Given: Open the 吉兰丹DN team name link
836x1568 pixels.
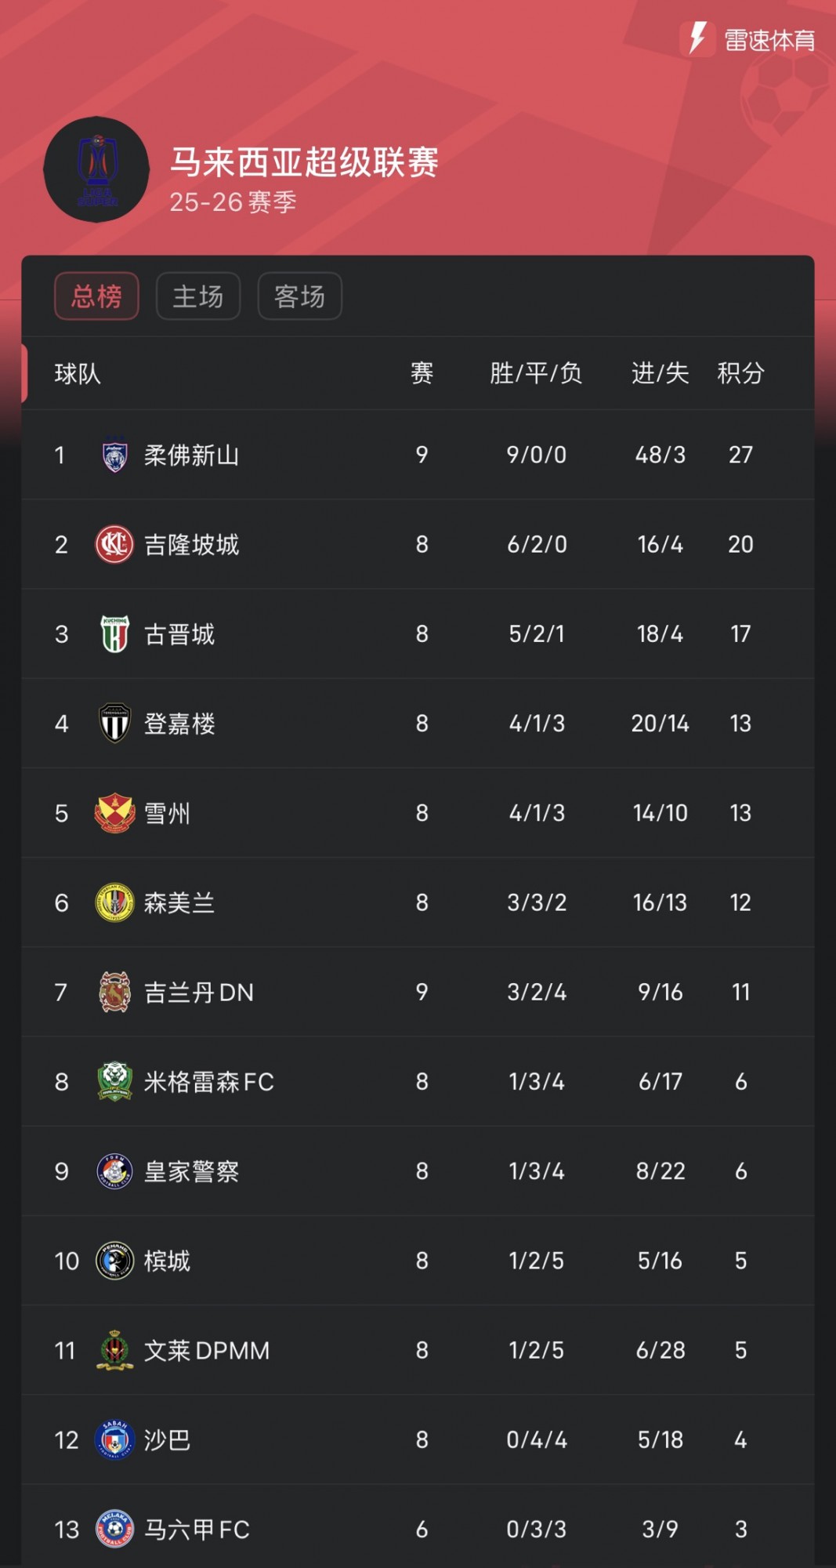Looking at the screenshot, I should (199, 993).
